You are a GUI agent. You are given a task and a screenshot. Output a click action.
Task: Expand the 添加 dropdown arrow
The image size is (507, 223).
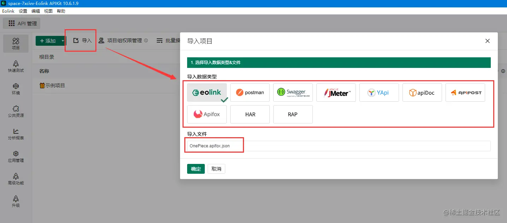click(63, 41)
